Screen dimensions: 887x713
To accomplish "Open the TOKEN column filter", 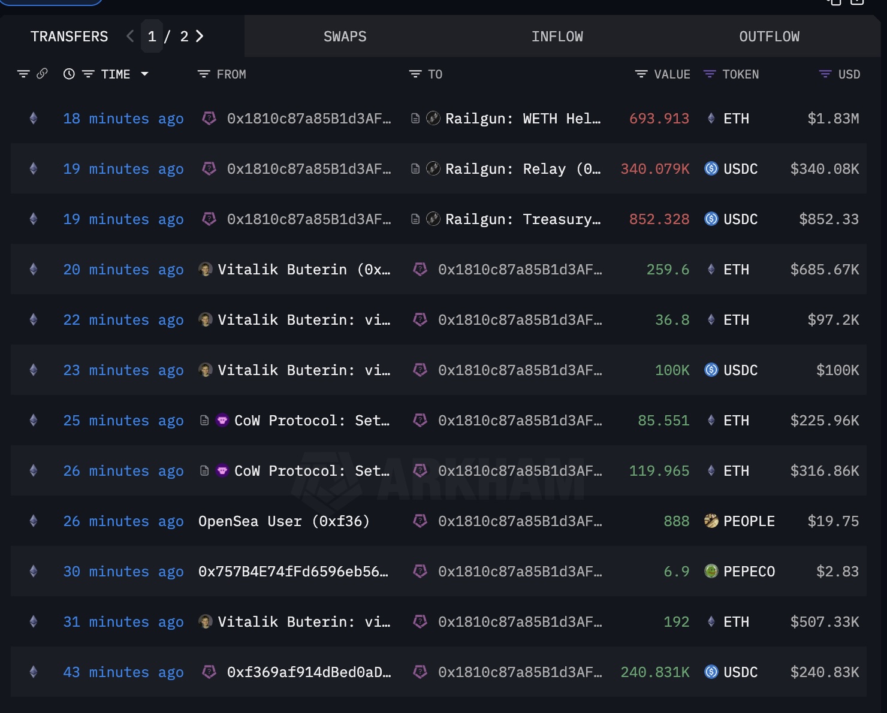I will coord(710,74).
